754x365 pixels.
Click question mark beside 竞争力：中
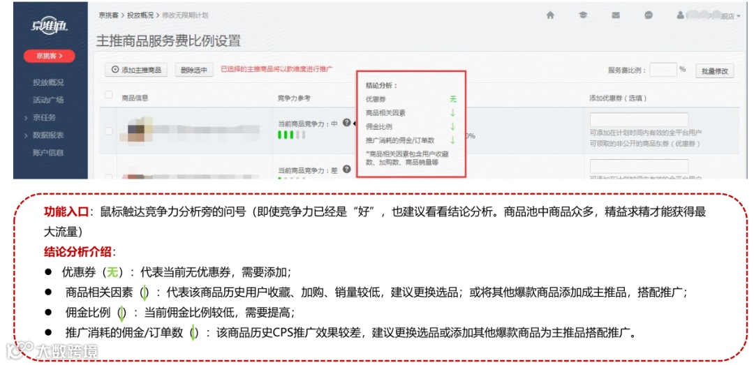pyautogui.click(x=346, y=123)
